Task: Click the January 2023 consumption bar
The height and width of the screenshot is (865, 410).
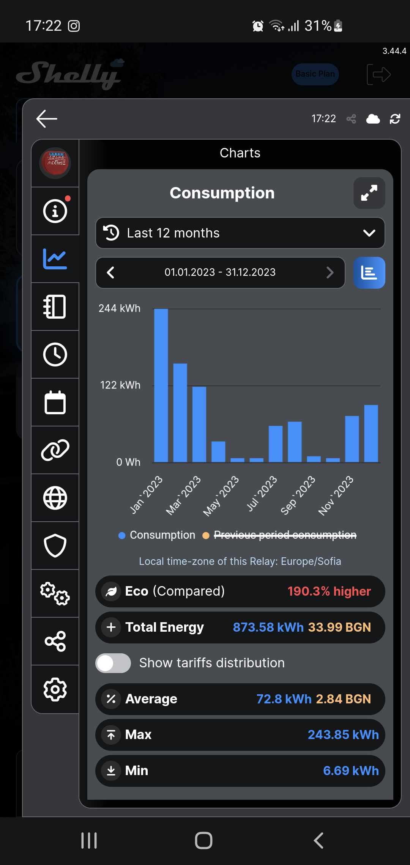Action: pyautogui.click(x=161, y=385)
